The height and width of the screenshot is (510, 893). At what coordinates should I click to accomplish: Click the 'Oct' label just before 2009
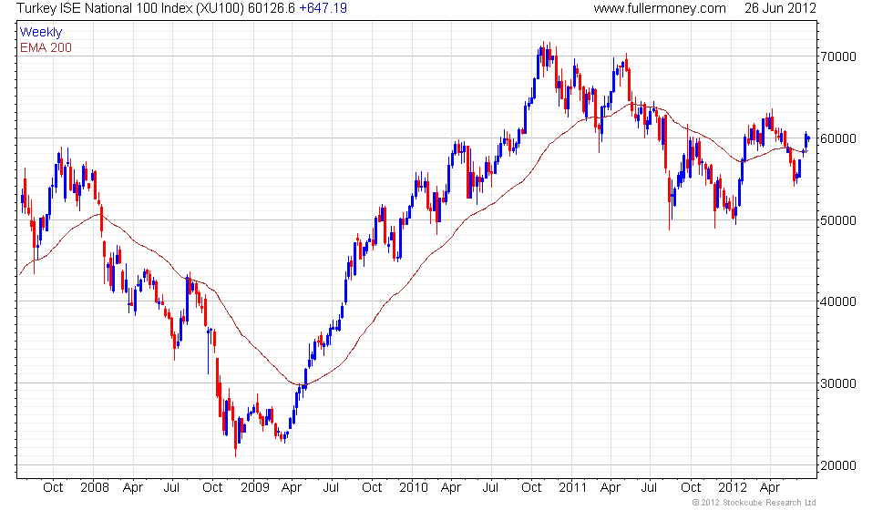click(212, 488)
